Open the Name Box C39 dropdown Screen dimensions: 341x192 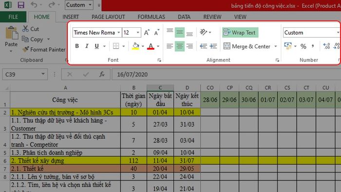click(43, 74)
